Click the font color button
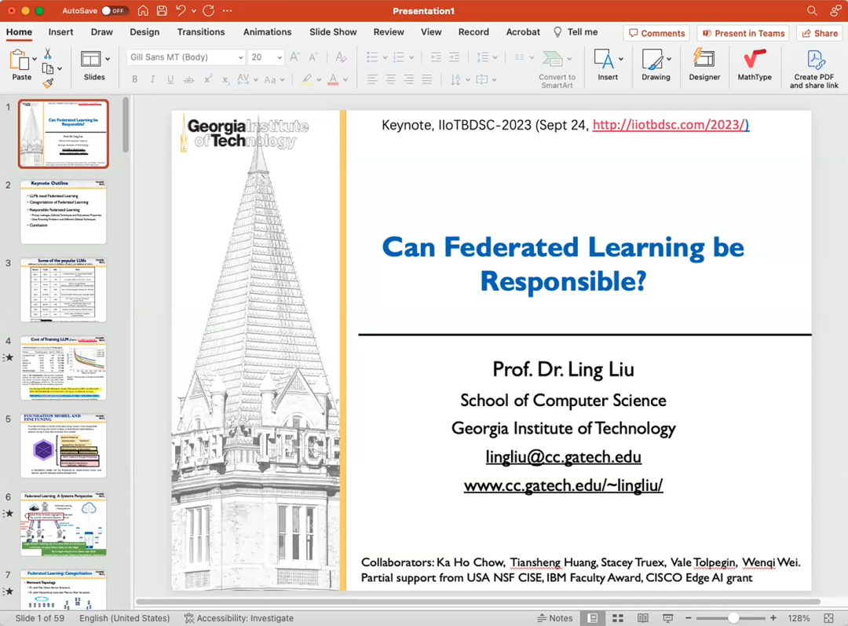The image size is (848, 626). 333,79
